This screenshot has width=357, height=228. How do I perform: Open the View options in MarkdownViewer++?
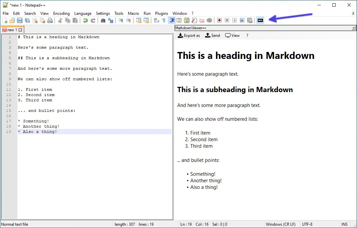[x=232, y=35]
